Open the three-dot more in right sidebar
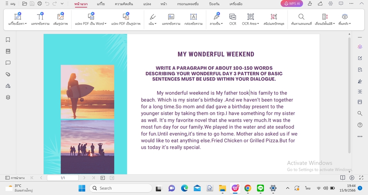This screenshot has width=368, height=195. tap(360, 136)
